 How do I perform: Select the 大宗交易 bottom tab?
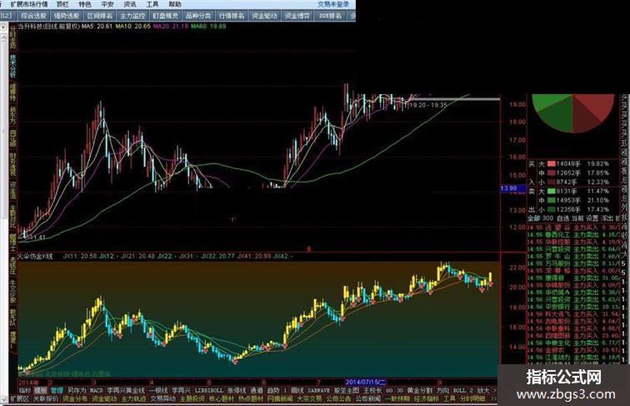coord(310,399)
